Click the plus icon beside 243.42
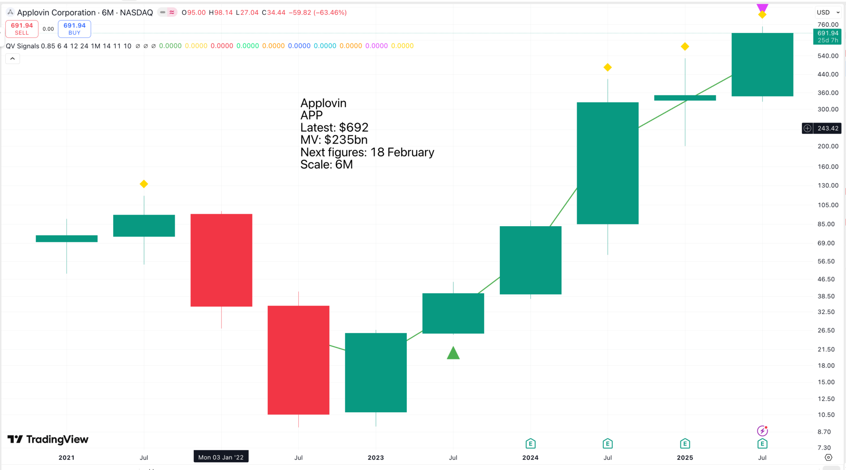Image resolution: width=846 pixels, height=470 pixels. [x=807, y=128]
